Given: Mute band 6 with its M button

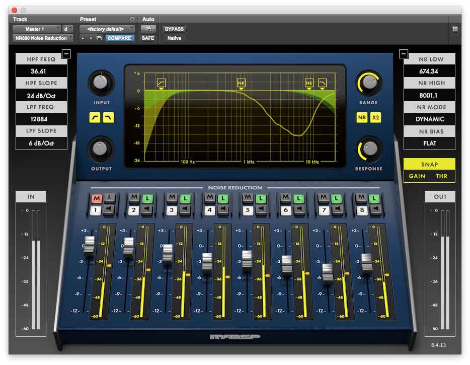Looking at the screenshot, I should coord(286,197).
